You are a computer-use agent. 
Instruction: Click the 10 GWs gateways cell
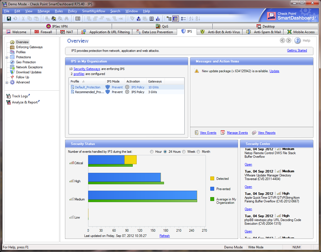click(154, 87)
